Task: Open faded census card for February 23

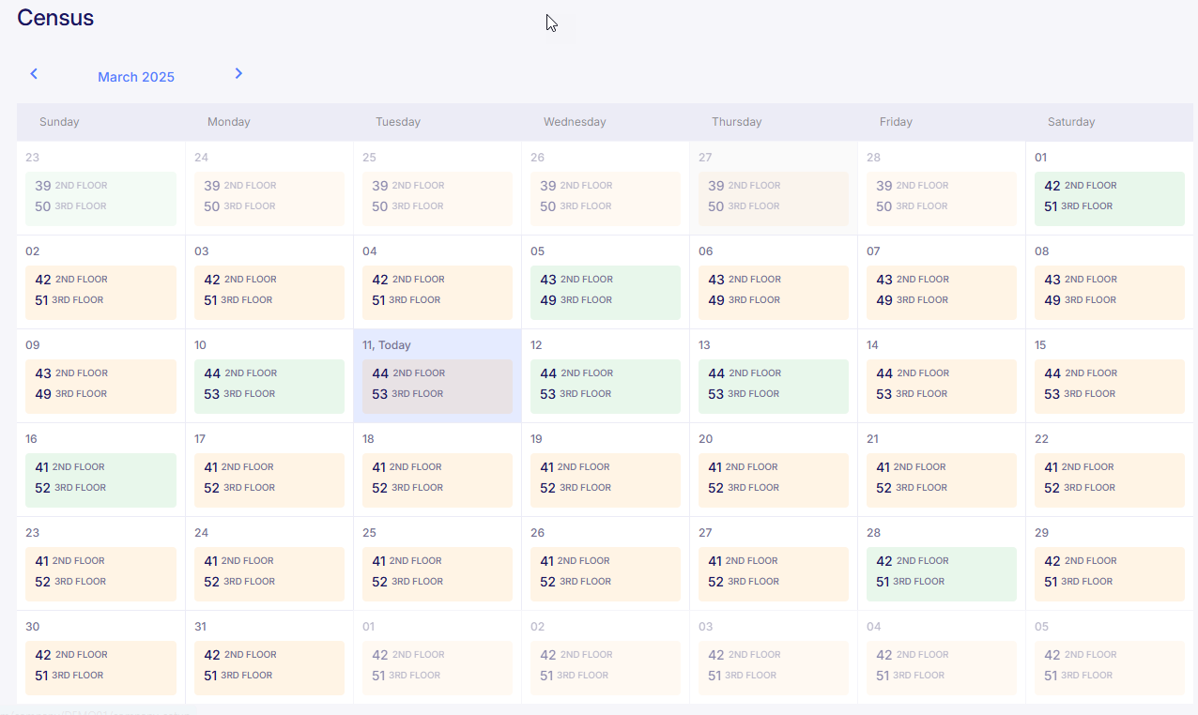Action: tap(100, 199)
